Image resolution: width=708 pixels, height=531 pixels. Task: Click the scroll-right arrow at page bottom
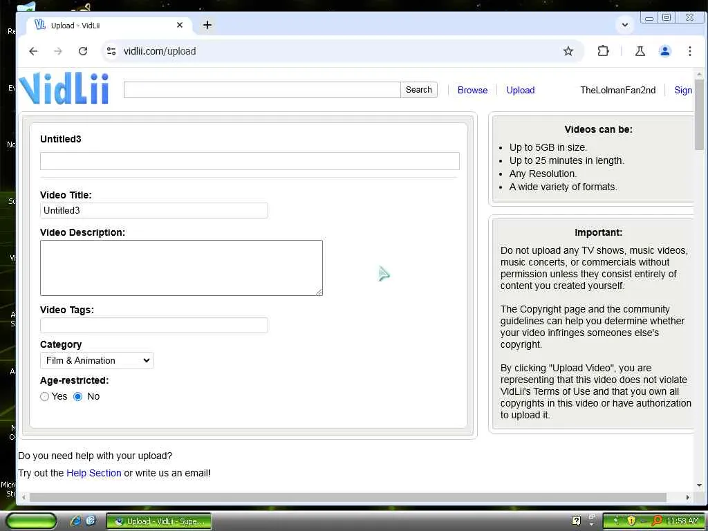[x=687, y=497]
